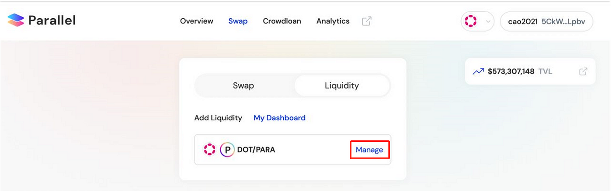Click the Parallel logo icon
Image resolution: width=612 pixels, height=191 pixels.
tap(16, 20)
